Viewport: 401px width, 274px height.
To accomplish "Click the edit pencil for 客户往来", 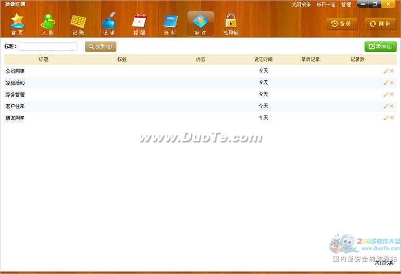I will (x=386, y=106).
